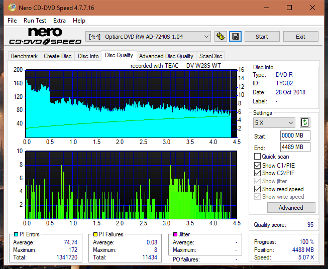The width and height of the screenshot is (328, 269).
Task: Click the Start button
Action: click(262, 37)
